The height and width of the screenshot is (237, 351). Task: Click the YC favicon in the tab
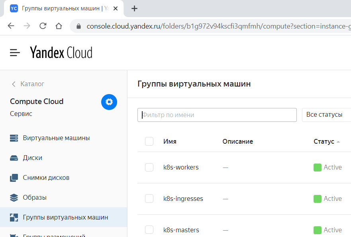(x=14, y=8)
